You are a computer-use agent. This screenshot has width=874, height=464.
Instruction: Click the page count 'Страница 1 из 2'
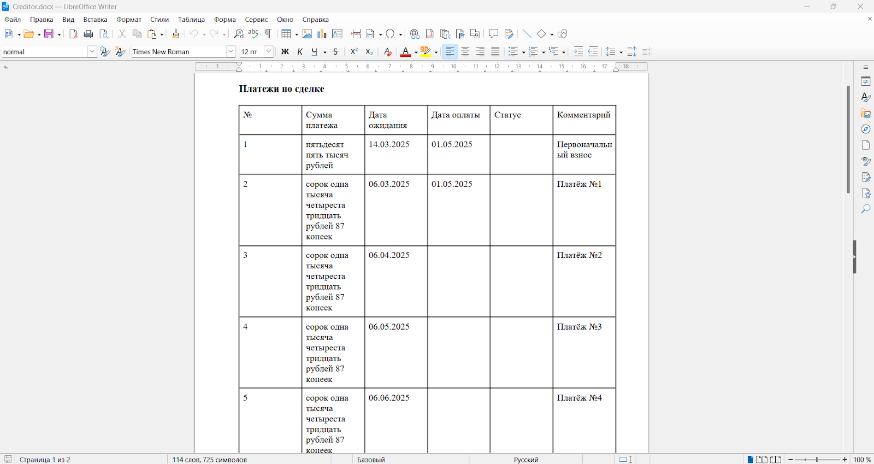pos(45,460)
